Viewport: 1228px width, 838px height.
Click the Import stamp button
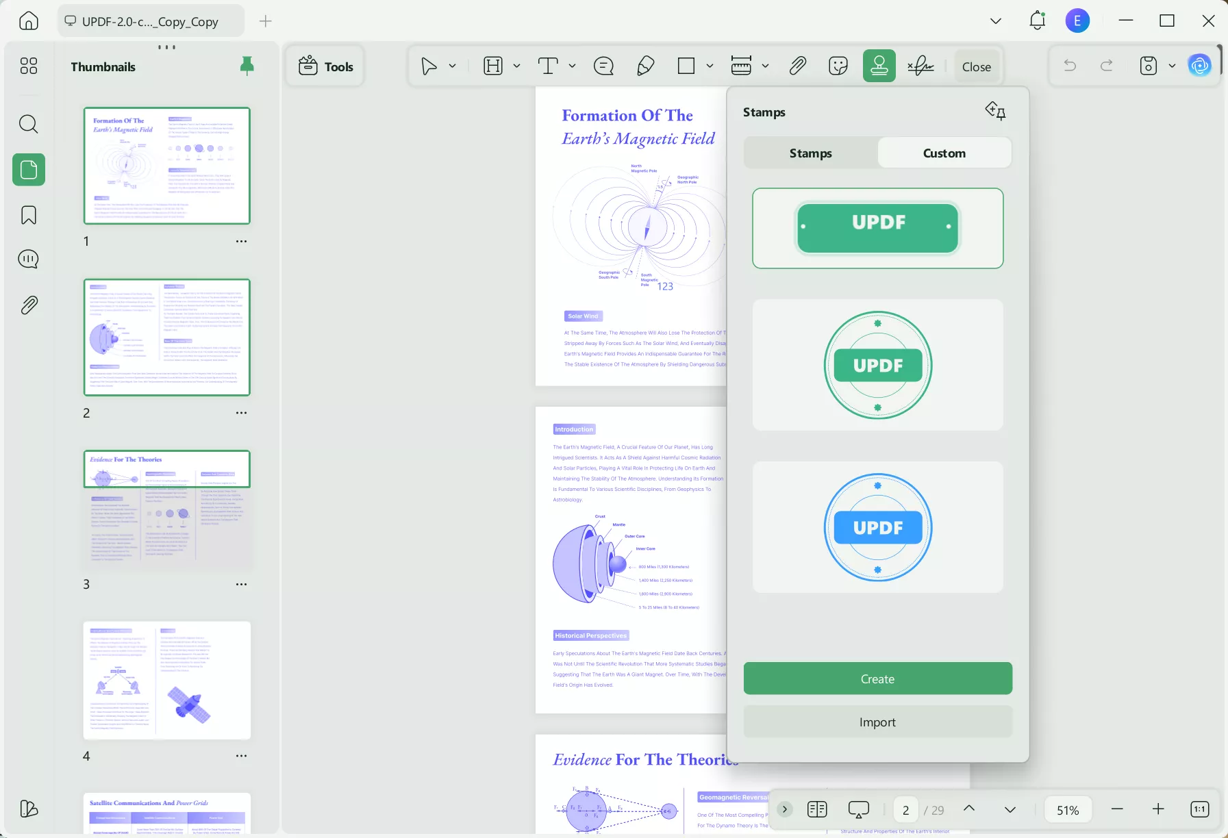[x=878, y=722]
